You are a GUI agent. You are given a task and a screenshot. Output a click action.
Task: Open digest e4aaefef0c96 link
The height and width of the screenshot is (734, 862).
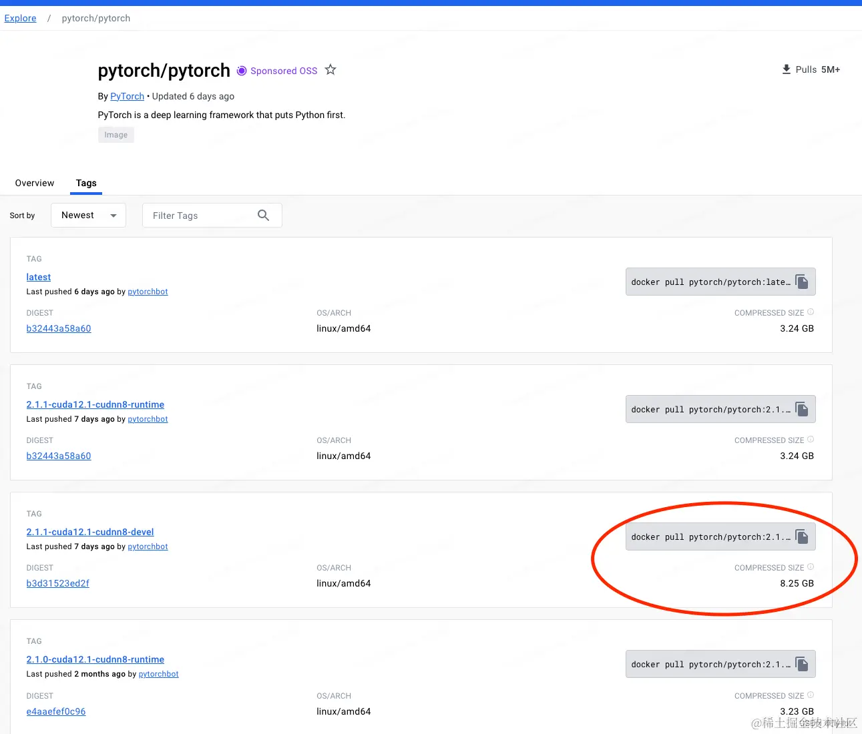[x=56, y=711]
